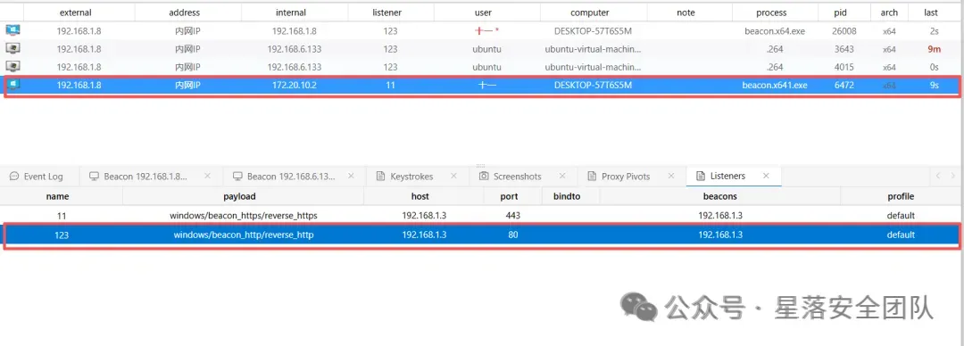Click port 443 in the listeners table
Image resolution: width=964 pixels, height=346 pixels.
tap(512, 216)
